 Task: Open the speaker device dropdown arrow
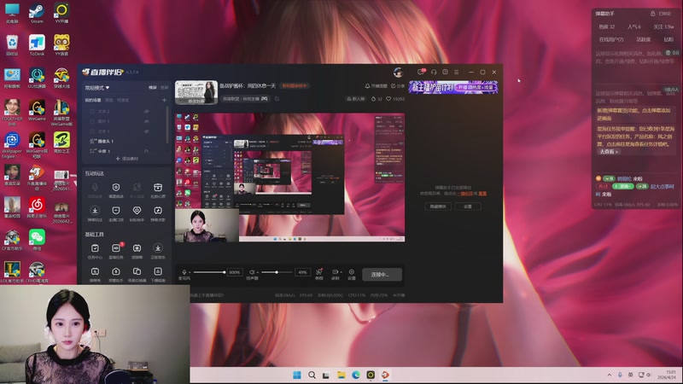click(x=257, y=272)
